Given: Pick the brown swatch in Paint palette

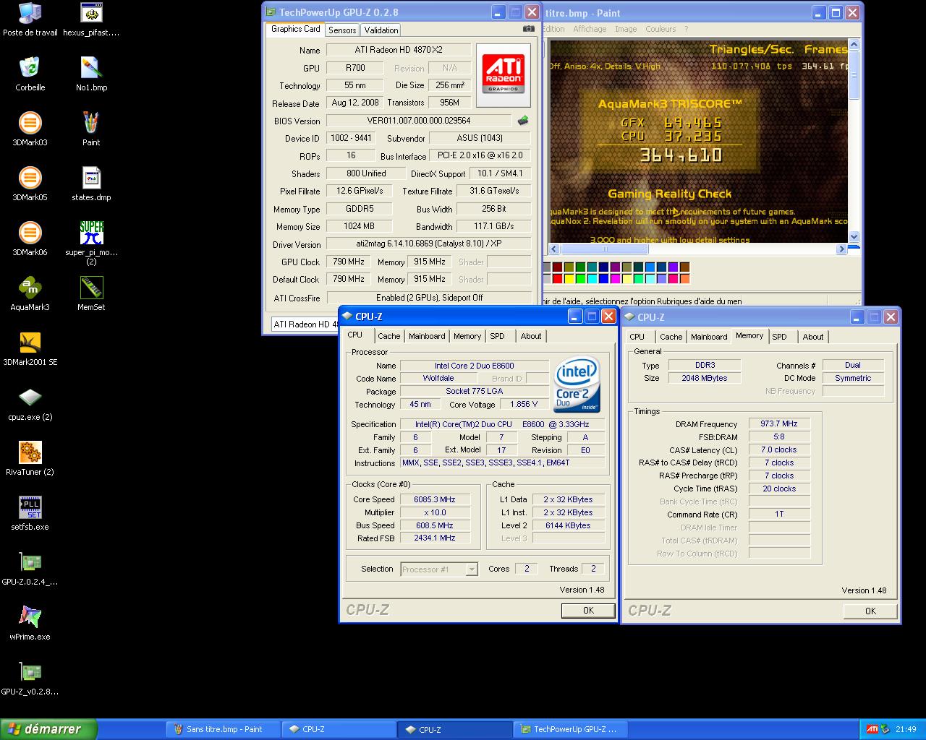Looking at the screenshot, I should (x=684, y=267).
